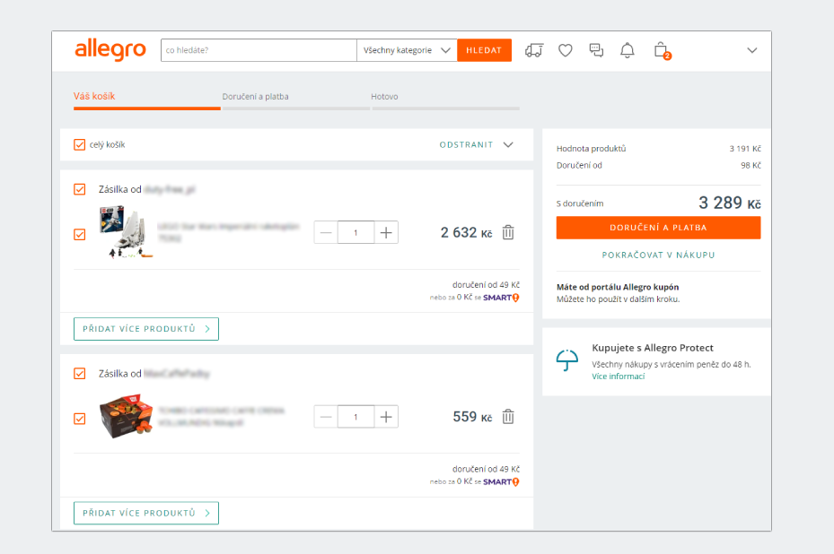
Task: Click second 'PŘIDAT VÍCE PRODUKTŮ' button at bottom
Action: pyautogui.click(x=146, y=513)
